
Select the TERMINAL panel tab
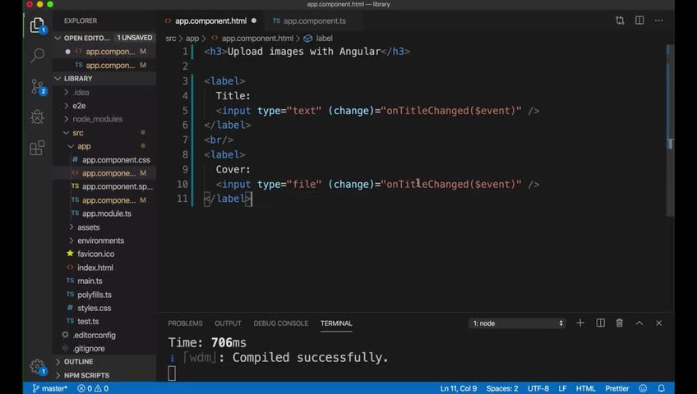click(x=336, y=323)
